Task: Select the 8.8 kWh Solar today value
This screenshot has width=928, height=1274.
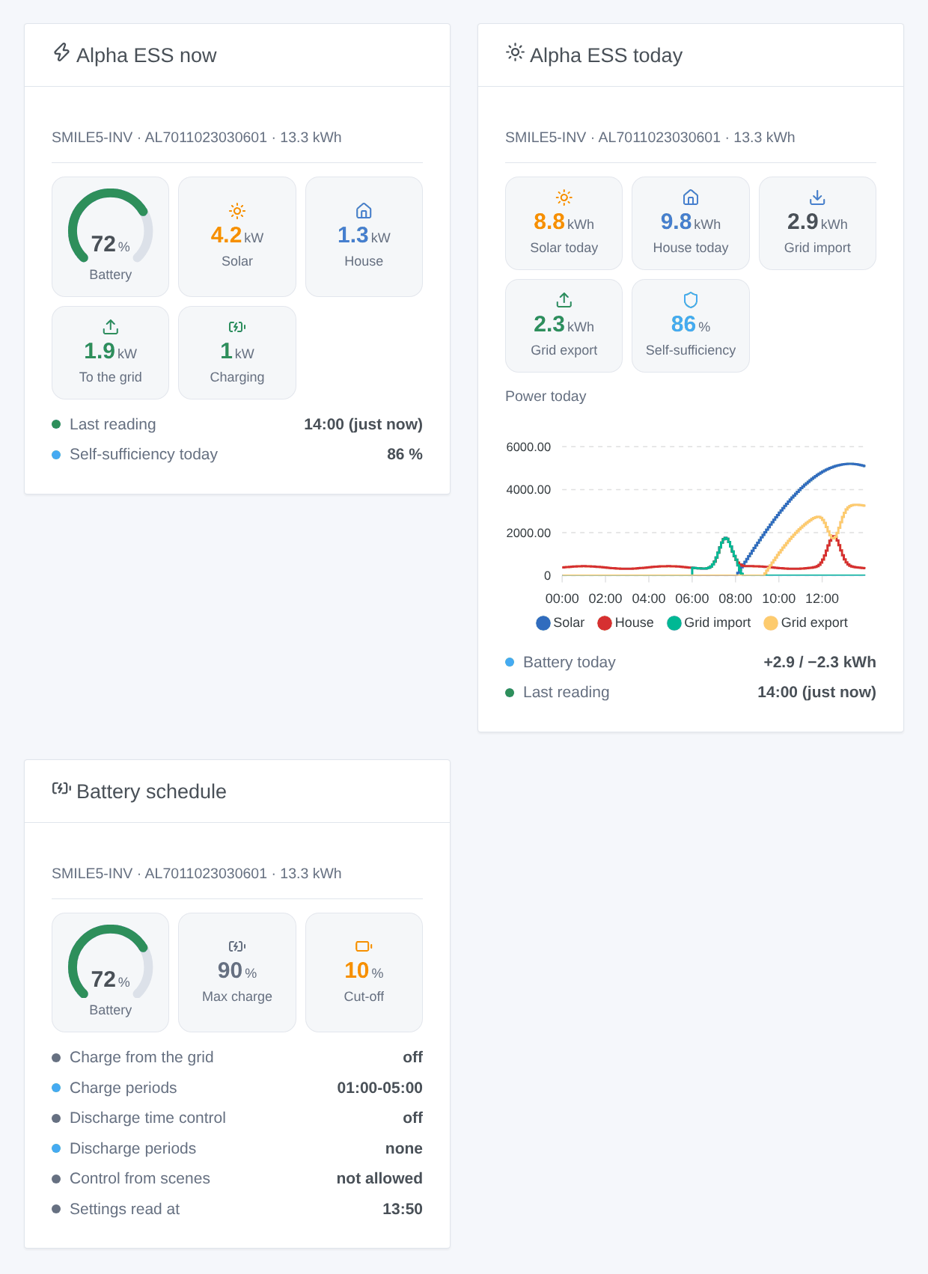Action: tap(564, 221)
